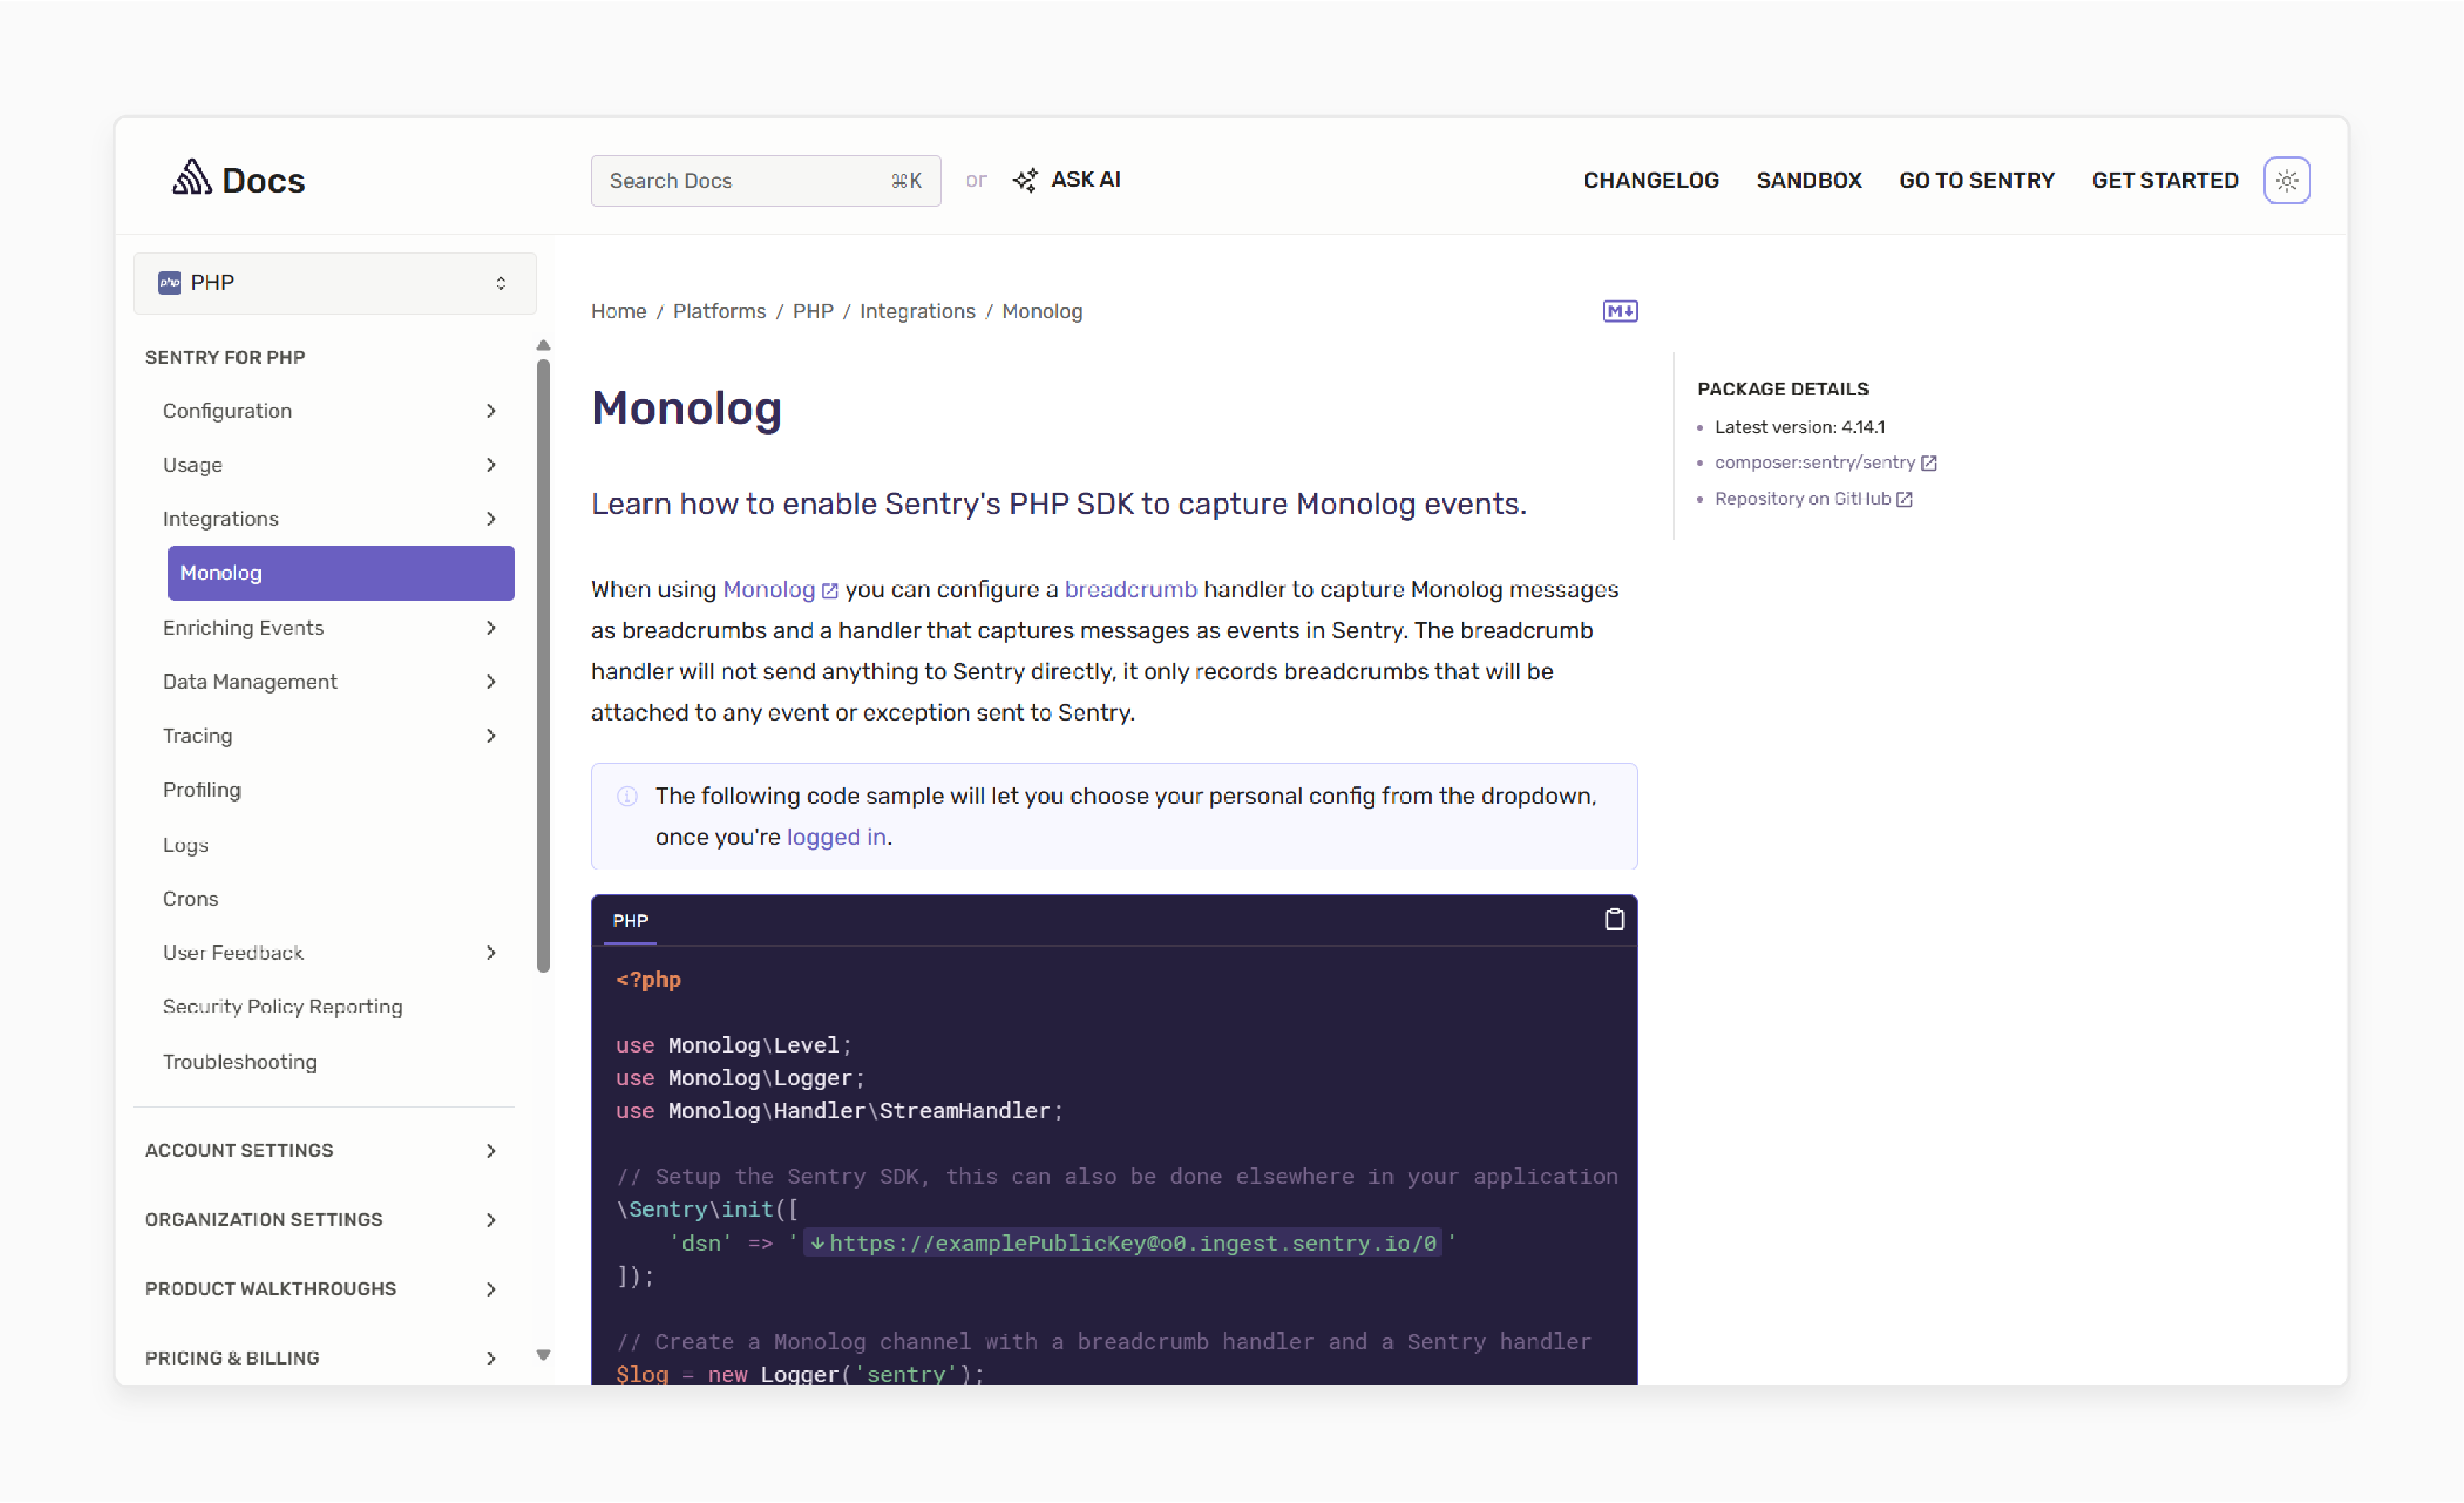Image resolution: width=2464 pixels, height=1503 pixels.
Task: Select the PHP code tab
Action: [x=630, y=920]
